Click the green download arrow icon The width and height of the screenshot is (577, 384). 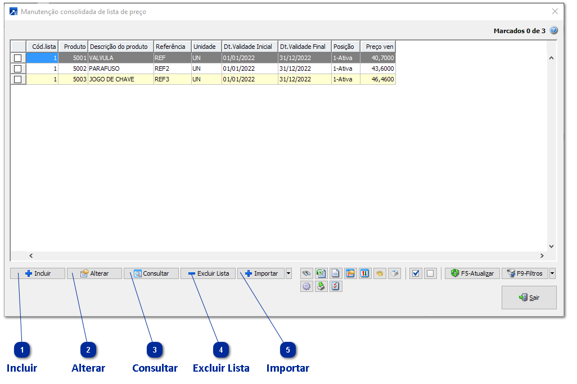click(x=321, y=286)
